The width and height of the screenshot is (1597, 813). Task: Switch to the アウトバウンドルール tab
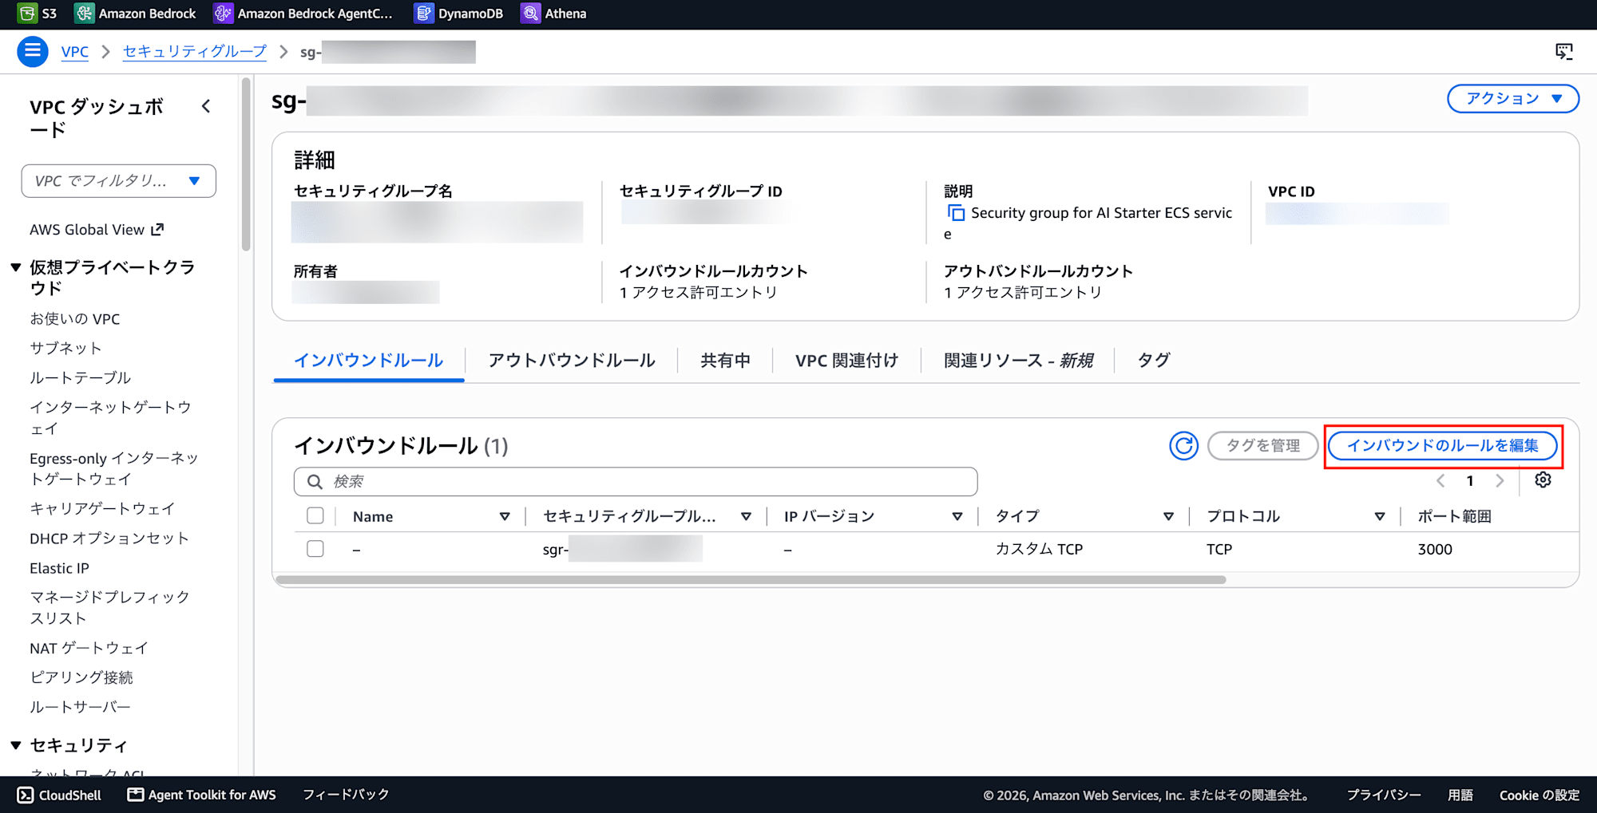click(x=572, y=361)
